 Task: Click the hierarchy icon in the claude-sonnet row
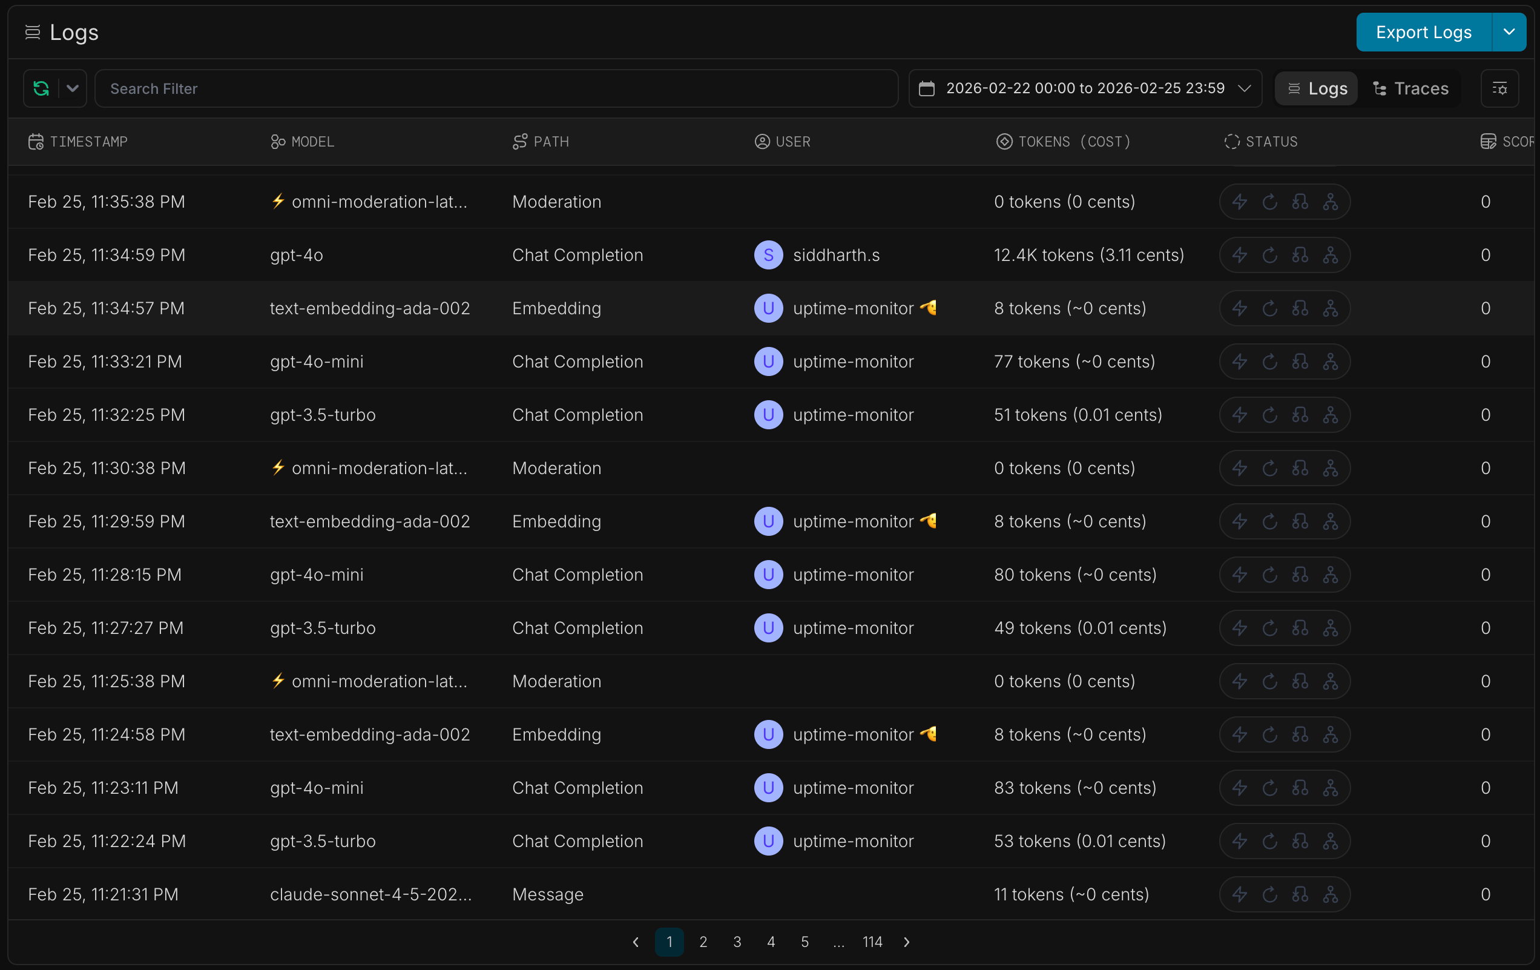pos(1331,894)
